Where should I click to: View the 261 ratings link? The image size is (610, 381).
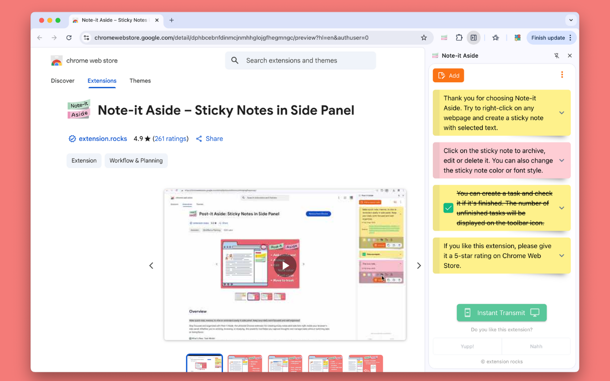pos(170,139)
